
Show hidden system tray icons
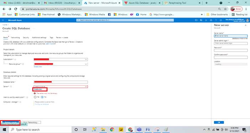[x=204, y=129]
